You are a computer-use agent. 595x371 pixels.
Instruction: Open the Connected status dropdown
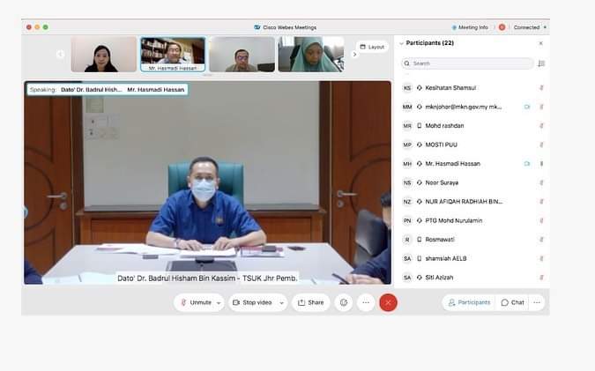click(530, 27)
